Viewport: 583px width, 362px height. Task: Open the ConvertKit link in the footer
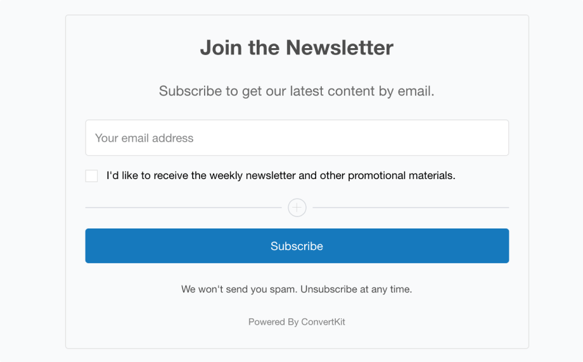pos(323,322)
